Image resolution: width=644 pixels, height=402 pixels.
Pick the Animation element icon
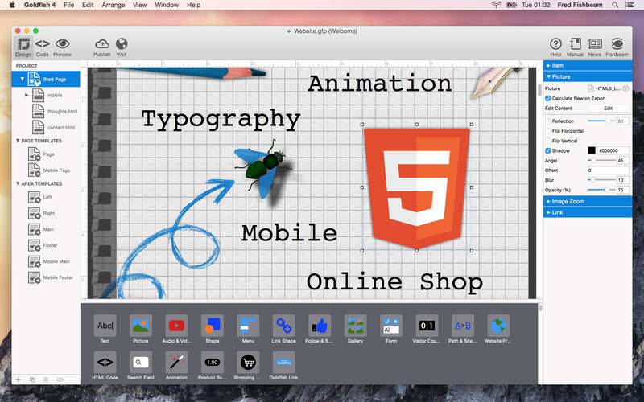(x=176, y=362)
